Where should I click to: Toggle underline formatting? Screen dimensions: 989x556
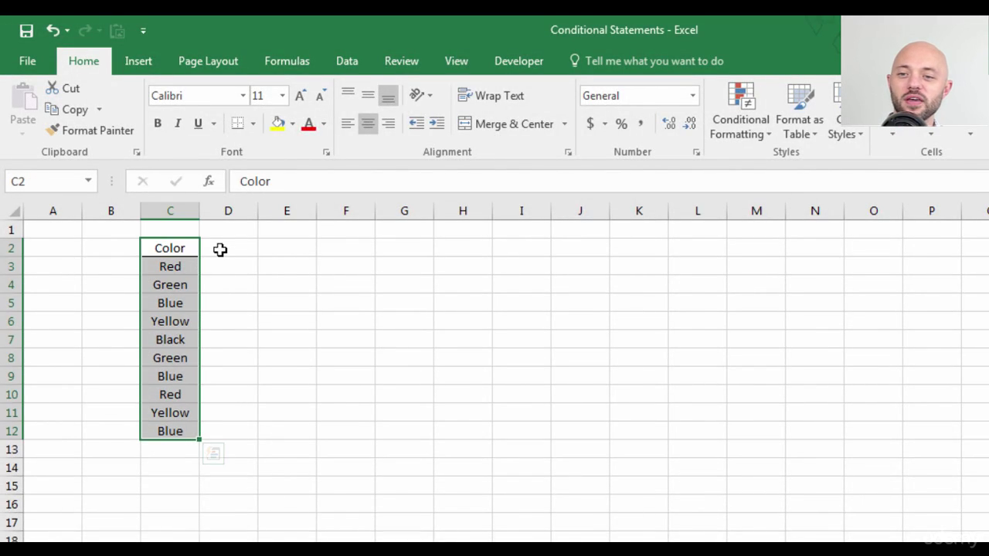(197, 123)
